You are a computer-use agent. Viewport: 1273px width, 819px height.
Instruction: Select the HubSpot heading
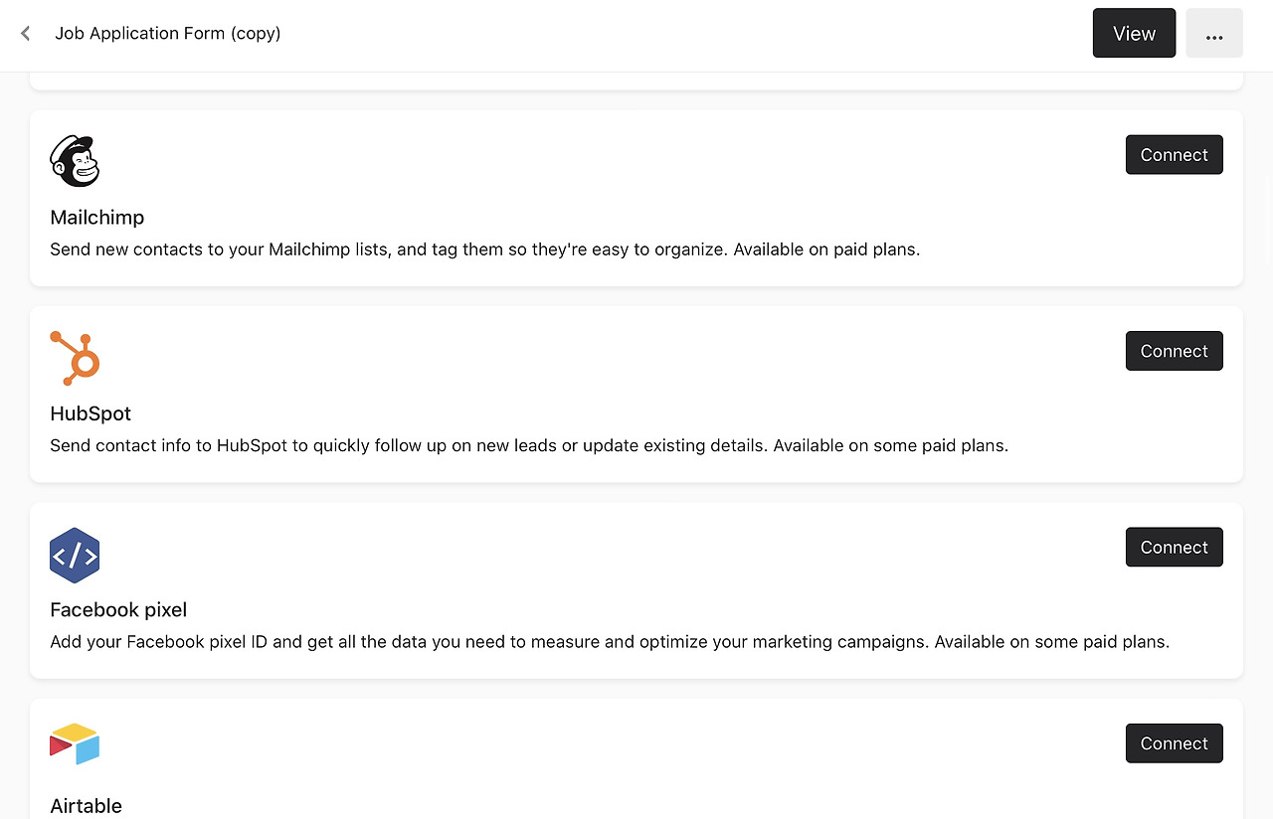91,413
